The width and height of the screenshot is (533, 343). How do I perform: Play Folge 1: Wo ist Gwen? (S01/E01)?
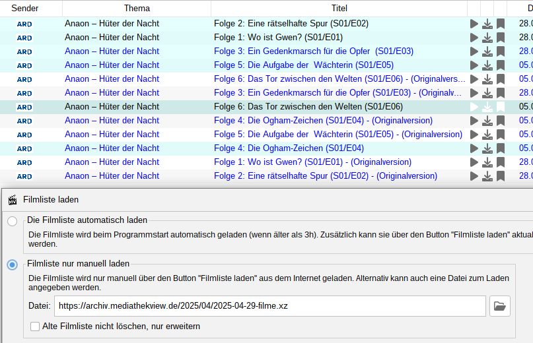click(x=474, y=38)
